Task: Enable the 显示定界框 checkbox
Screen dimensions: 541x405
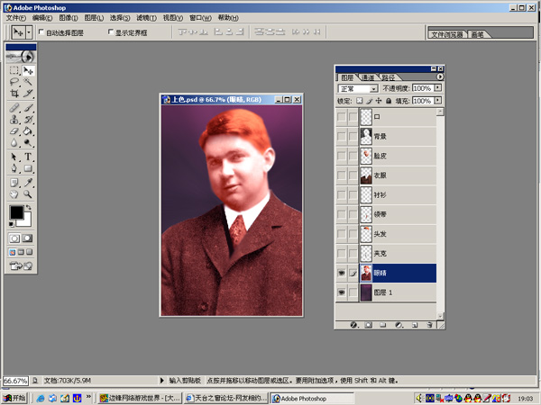Action: tap(110, 32)
